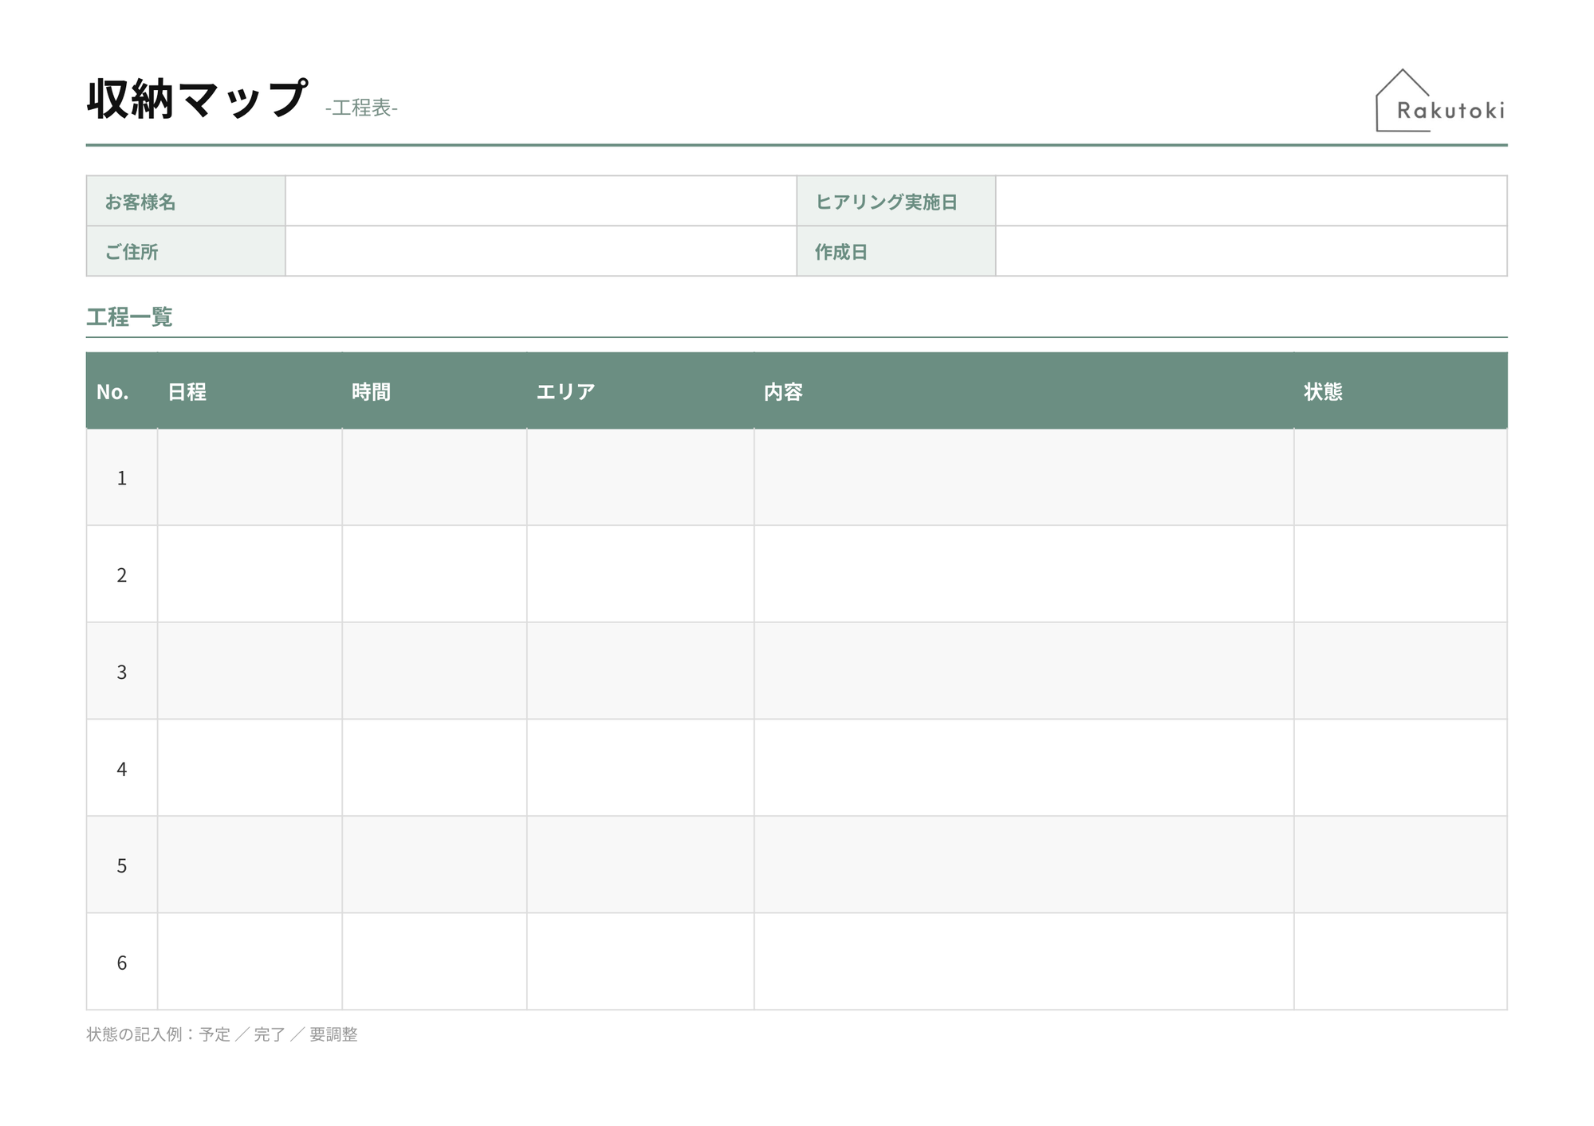Screen dimensions: 1594x1126
Task: Click the 内容 cell in row 2
Action: tap(1024, 574)
